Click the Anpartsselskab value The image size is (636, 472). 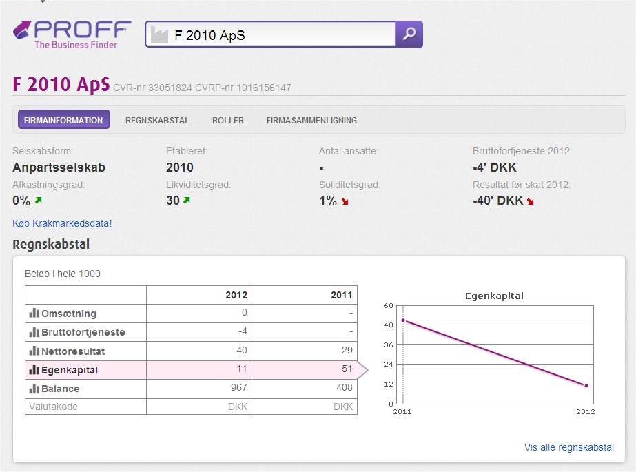click(59, 167)
